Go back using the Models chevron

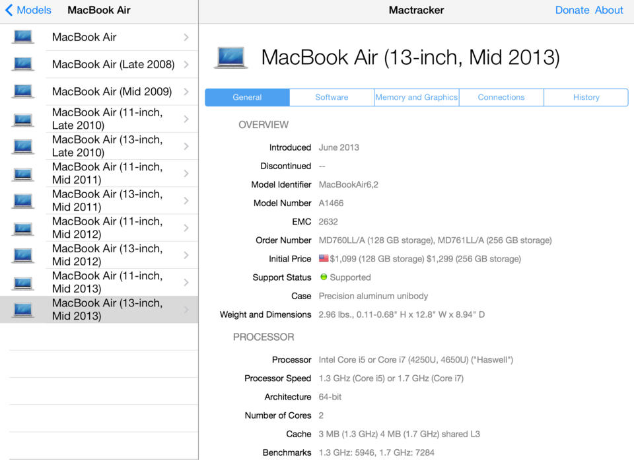9,10
